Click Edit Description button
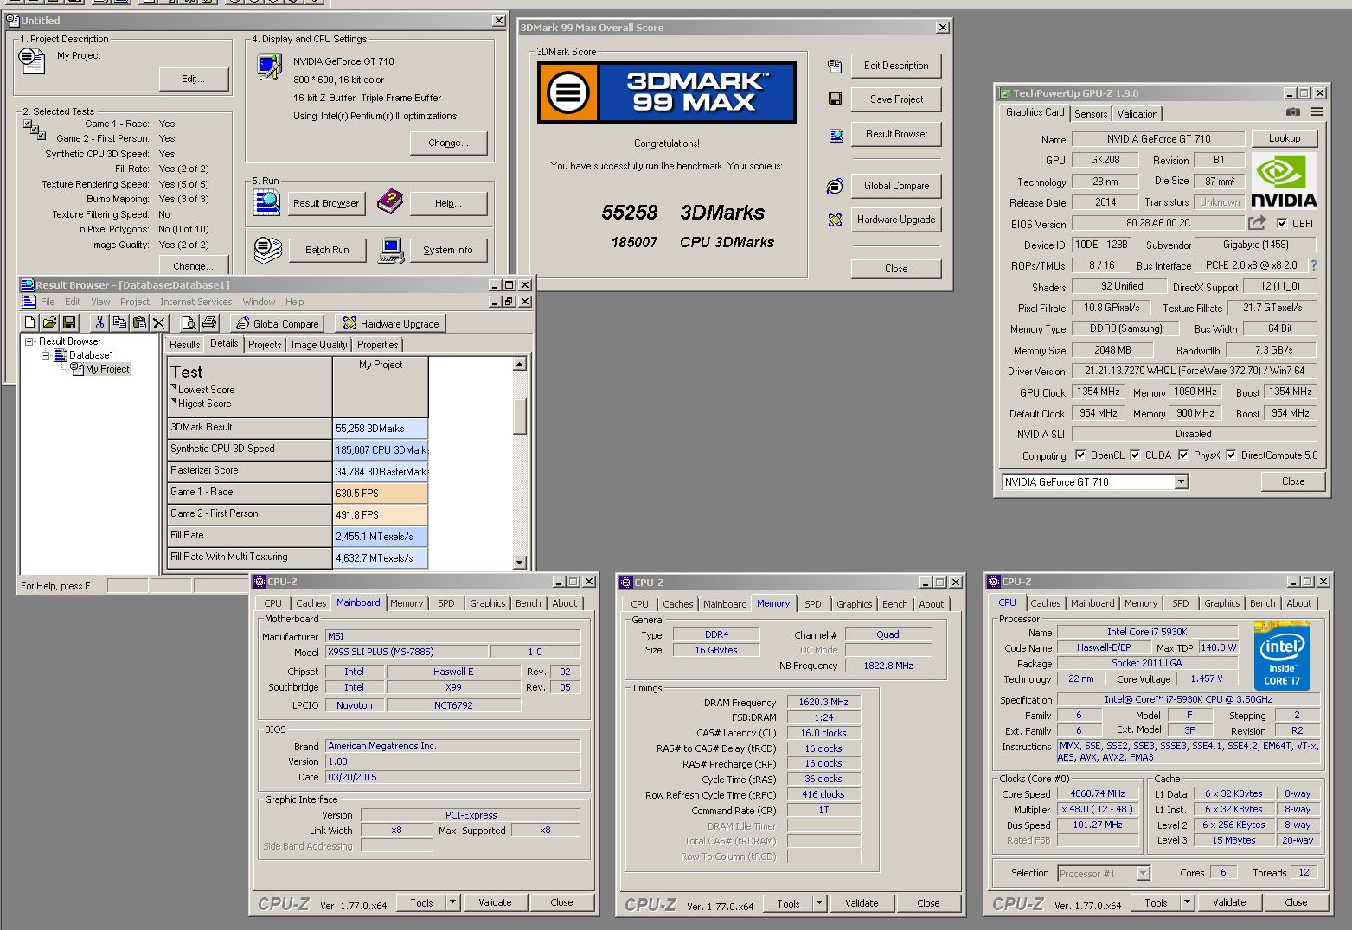This screenshot has width=1352, height=930. point(896,66)
